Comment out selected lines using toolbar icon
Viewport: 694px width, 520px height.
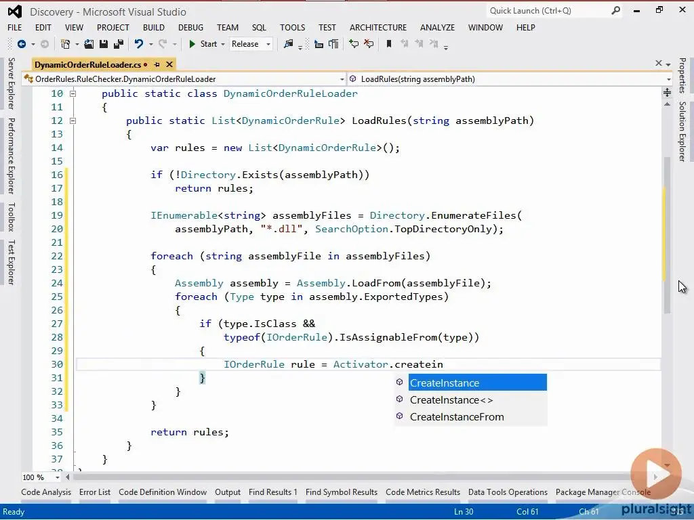(x=353, y=44)
